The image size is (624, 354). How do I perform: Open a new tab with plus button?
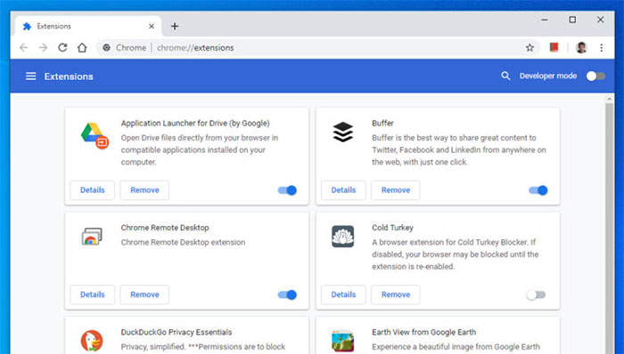175,26
